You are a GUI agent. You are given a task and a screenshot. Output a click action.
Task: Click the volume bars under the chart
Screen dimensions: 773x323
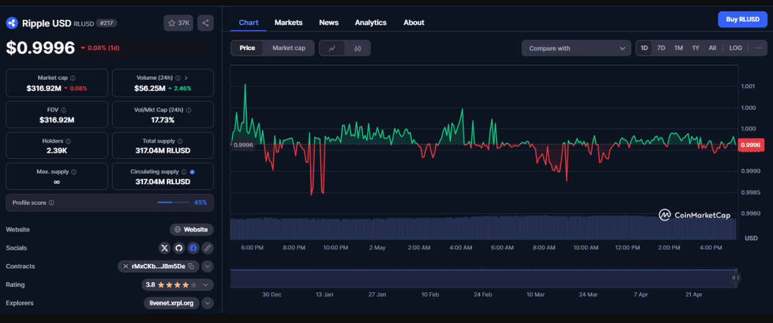[484, 228]
